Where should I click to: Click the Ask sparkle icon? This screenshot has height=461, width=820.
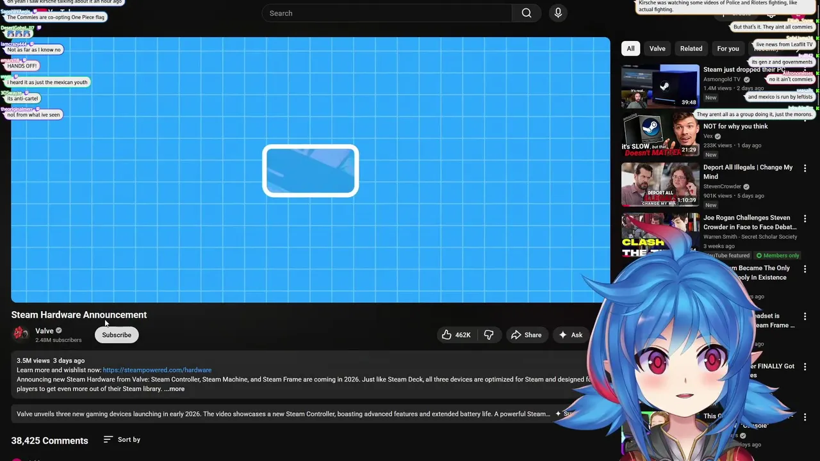coord(562,335)
